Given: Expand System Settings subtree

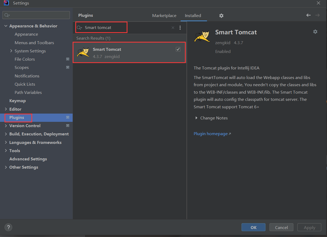Looking at the screenshot, I should [x=11, y=51].
